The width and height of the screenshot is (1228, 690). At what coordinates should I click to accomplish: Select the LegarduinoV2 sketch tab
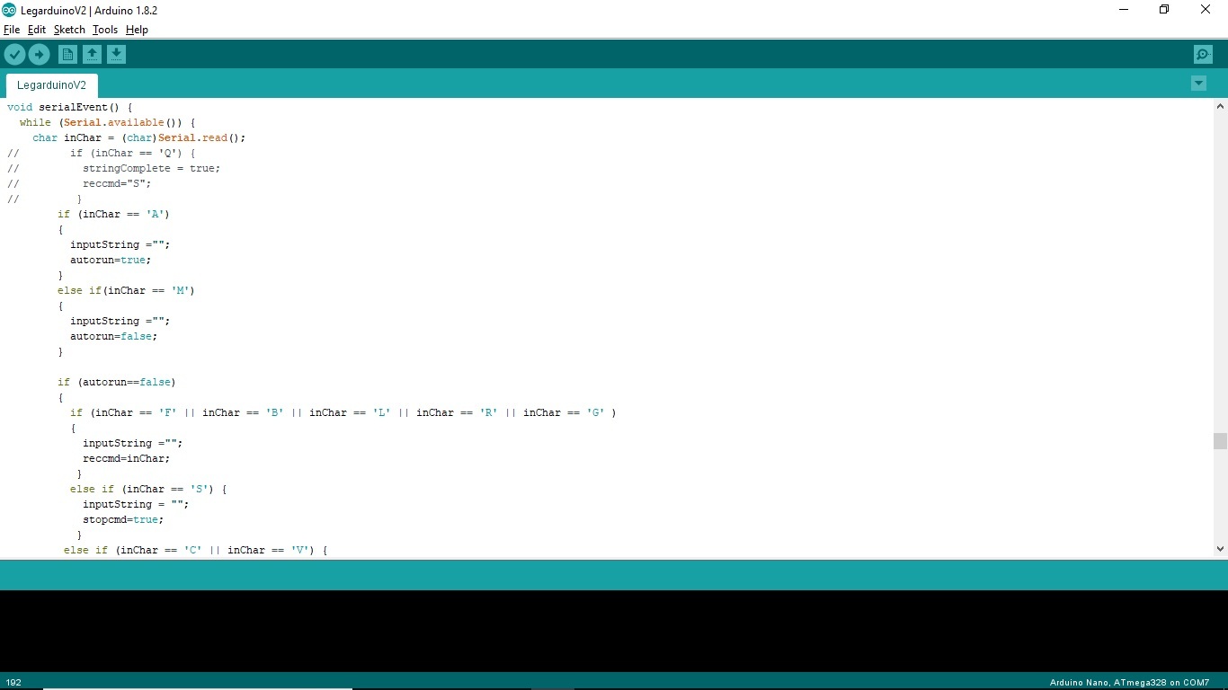pyautogui.click(x=51, y=84)
